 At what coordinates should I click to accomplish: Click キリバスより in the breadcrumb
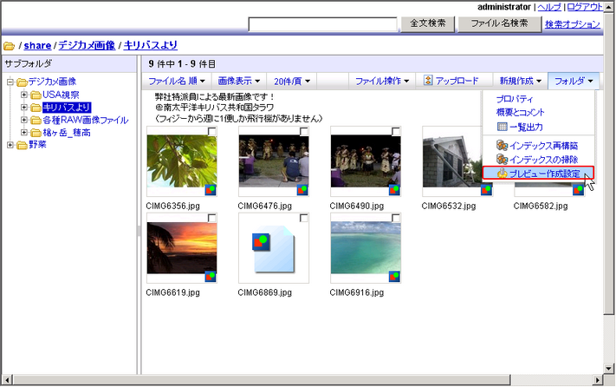[x=151, y=46]
